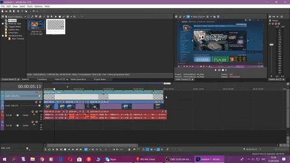Toggle the Lock Envelopes padlock icon
Screen dimensions: 290x163
129,149
